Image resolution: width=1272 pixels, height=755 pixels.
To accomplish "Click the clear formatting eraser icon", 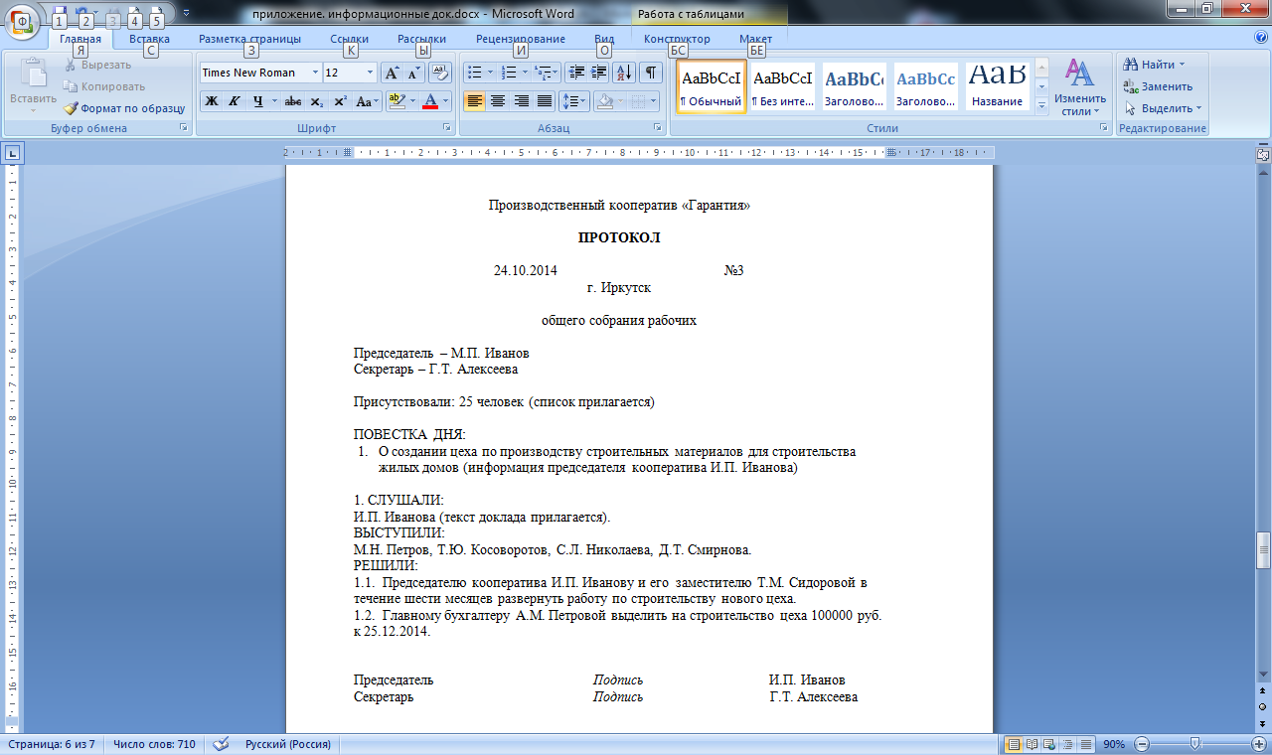I will (x=440, y=73).
